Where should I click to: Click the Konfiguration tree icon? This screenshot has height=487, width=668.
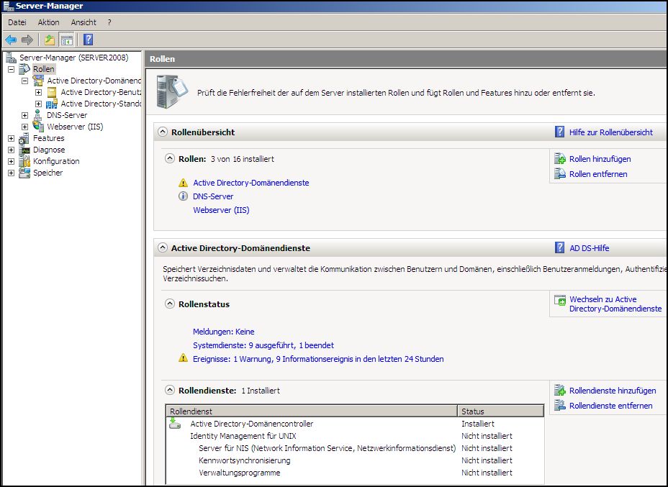[24, 161]
